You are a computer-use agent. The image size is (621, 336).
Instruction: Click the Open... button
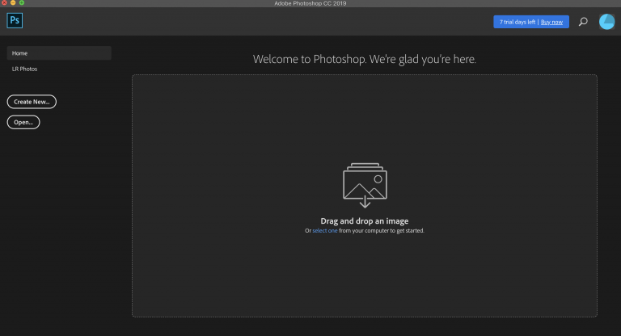tap(23, 122)
